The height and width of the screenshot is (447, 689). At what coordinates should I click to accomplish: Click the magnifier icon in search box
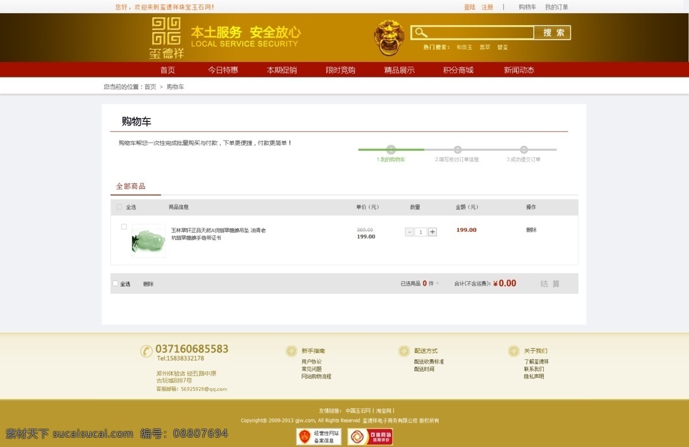pyautogui.click(x=421, y=32)
